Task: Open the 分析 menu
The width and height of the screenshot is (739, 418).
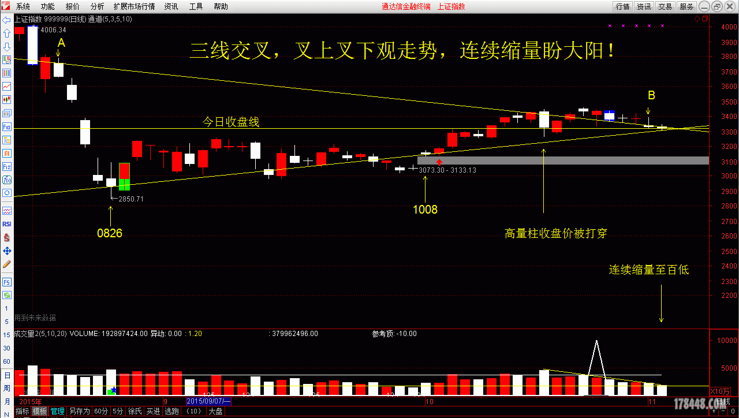Action: [98, 7]
